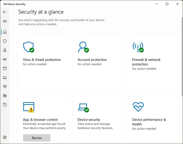Open Family options sidebar icon

5,96
